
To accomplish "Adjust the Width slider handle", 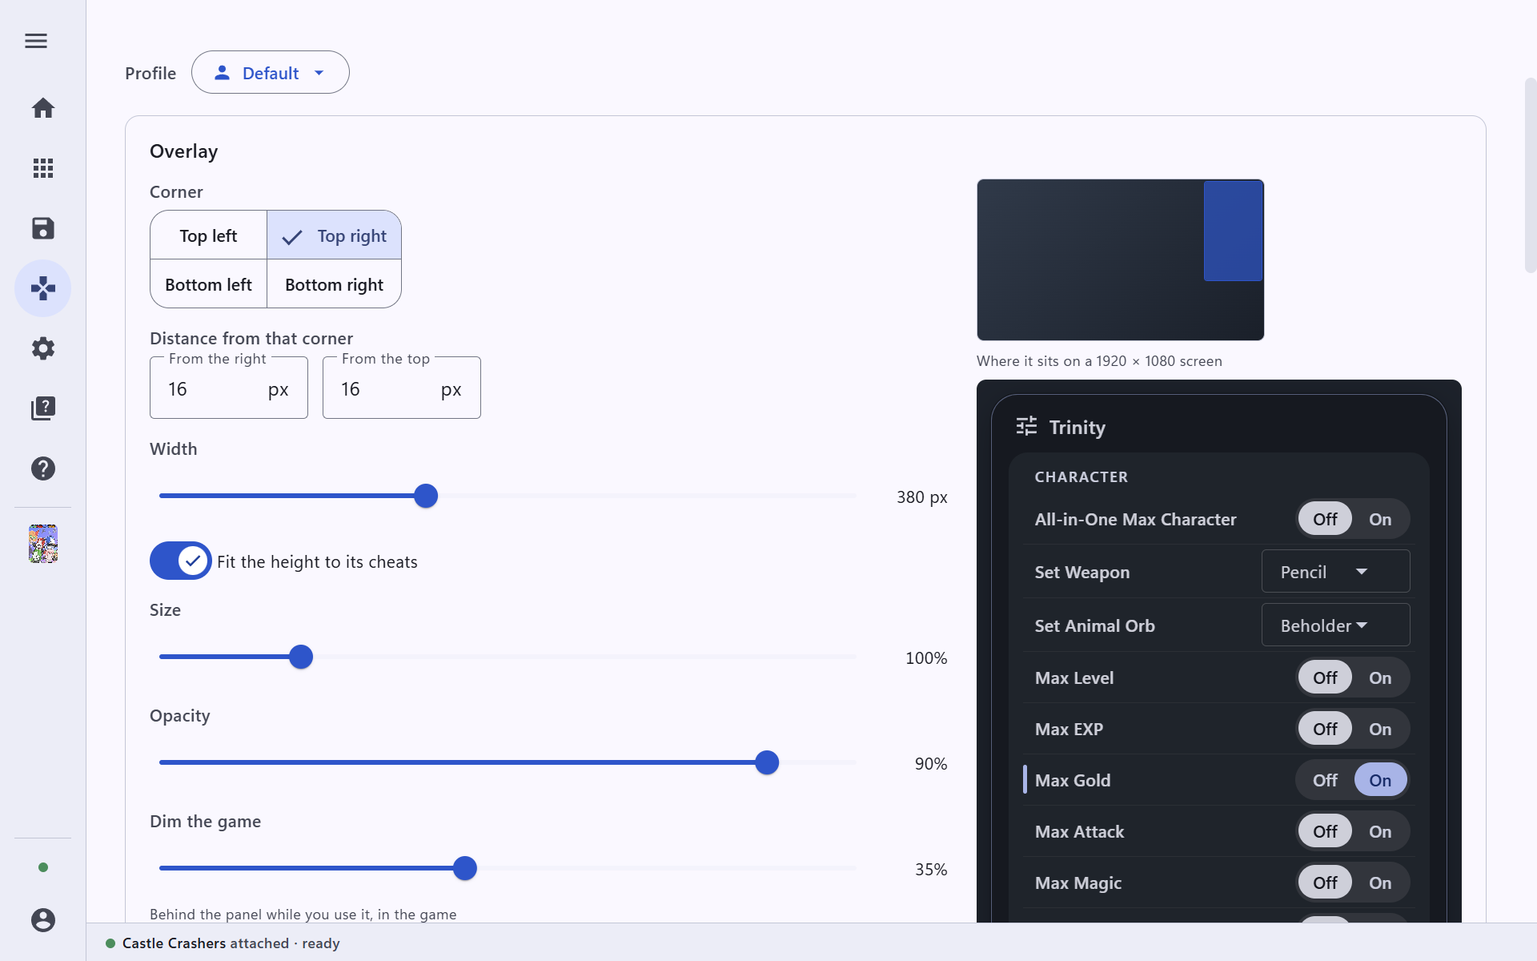I will click(426, 496).
